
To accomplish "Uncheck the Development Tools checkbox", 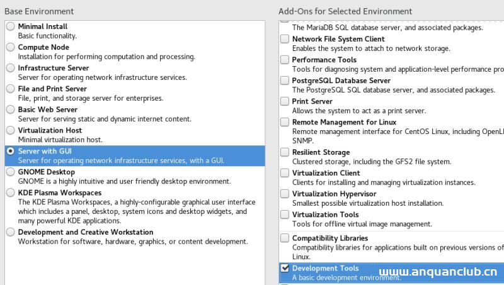I will coord(285,269).
